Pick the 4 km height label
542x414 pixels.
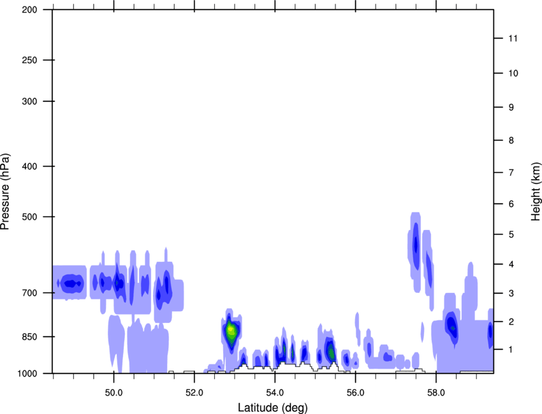511,264
